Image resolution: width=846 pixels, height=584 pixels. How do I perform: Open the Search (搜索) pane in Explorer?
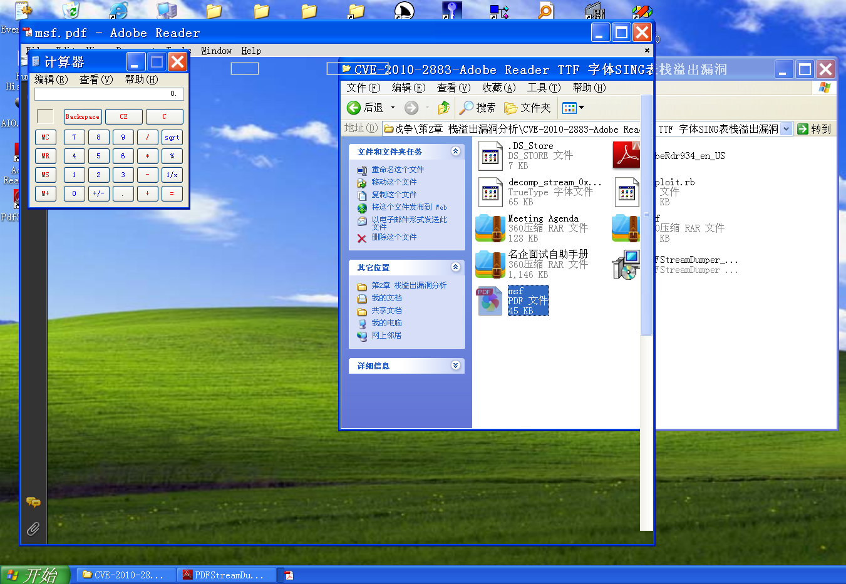click(477, 108)
